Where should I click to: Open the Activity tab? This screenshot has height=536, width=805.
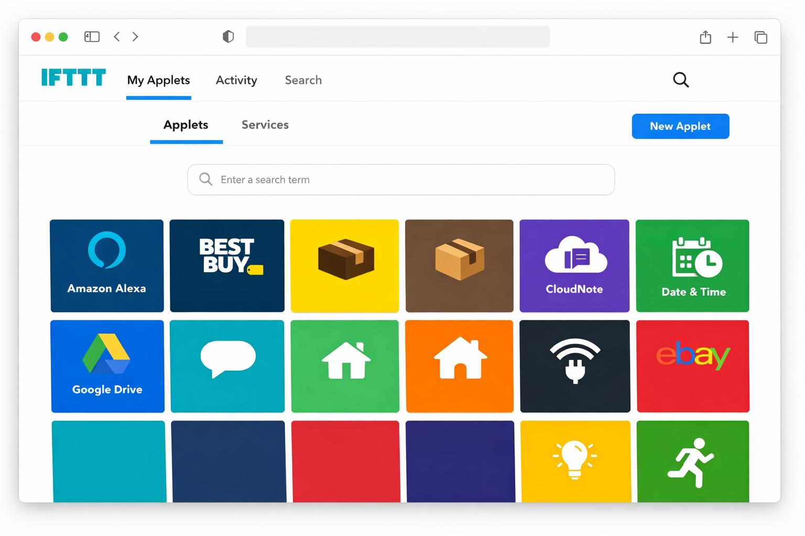236,80
